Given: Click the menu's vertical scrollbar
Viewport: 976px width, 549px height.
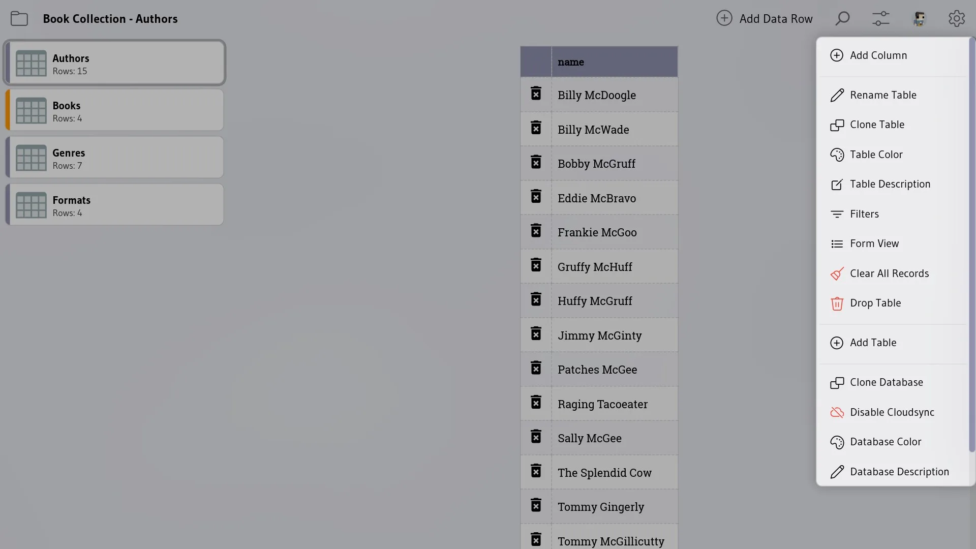Looking at the screenshot, I should click(x=972, y=245).
